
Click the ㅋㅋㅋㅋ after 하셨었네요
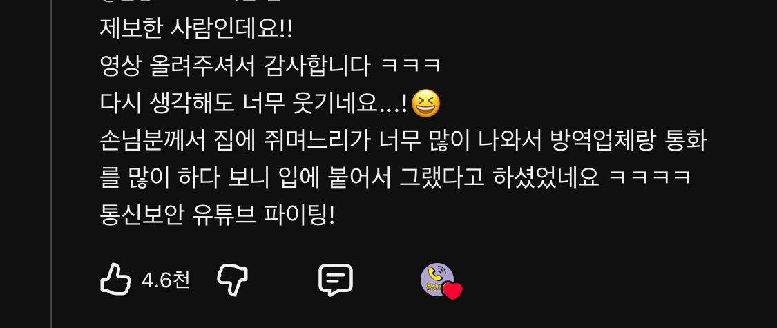tap(649, 178)
